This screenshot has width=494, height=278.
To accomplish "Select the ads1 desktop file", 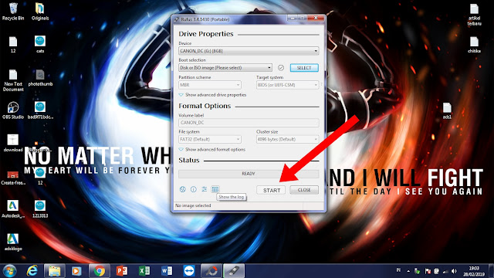I will [x=447, y=110].
